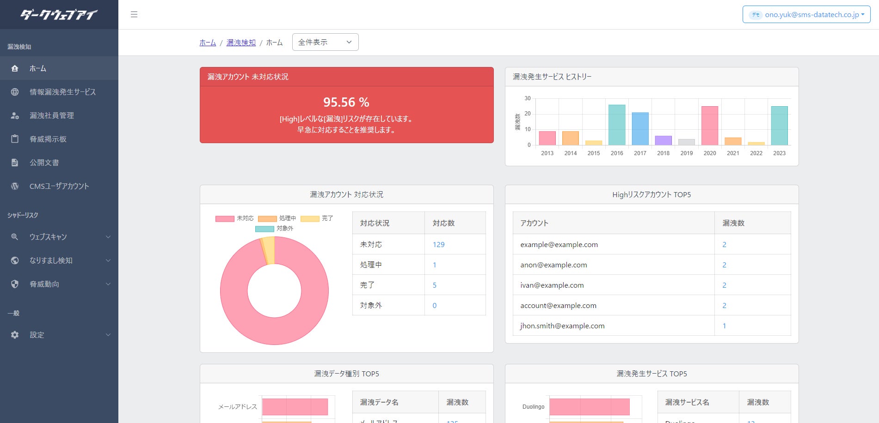The height and width of the screenshot is (423, 879).
Task: Click the WordPress icon for CMSユーザアカウント
Action: (x=15, y=186)
